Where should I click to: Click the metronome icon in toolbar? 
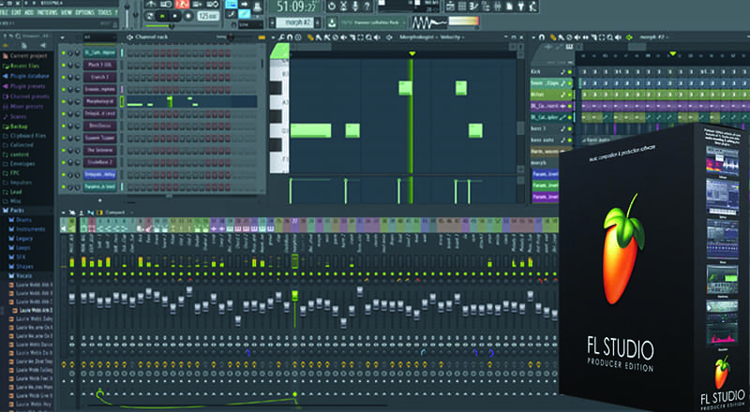point(150,5)
